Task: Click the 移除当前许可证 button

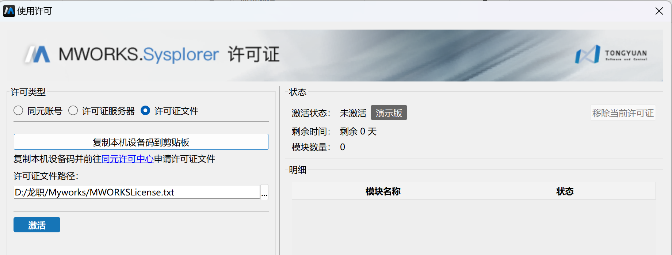Action: [623, 113]
